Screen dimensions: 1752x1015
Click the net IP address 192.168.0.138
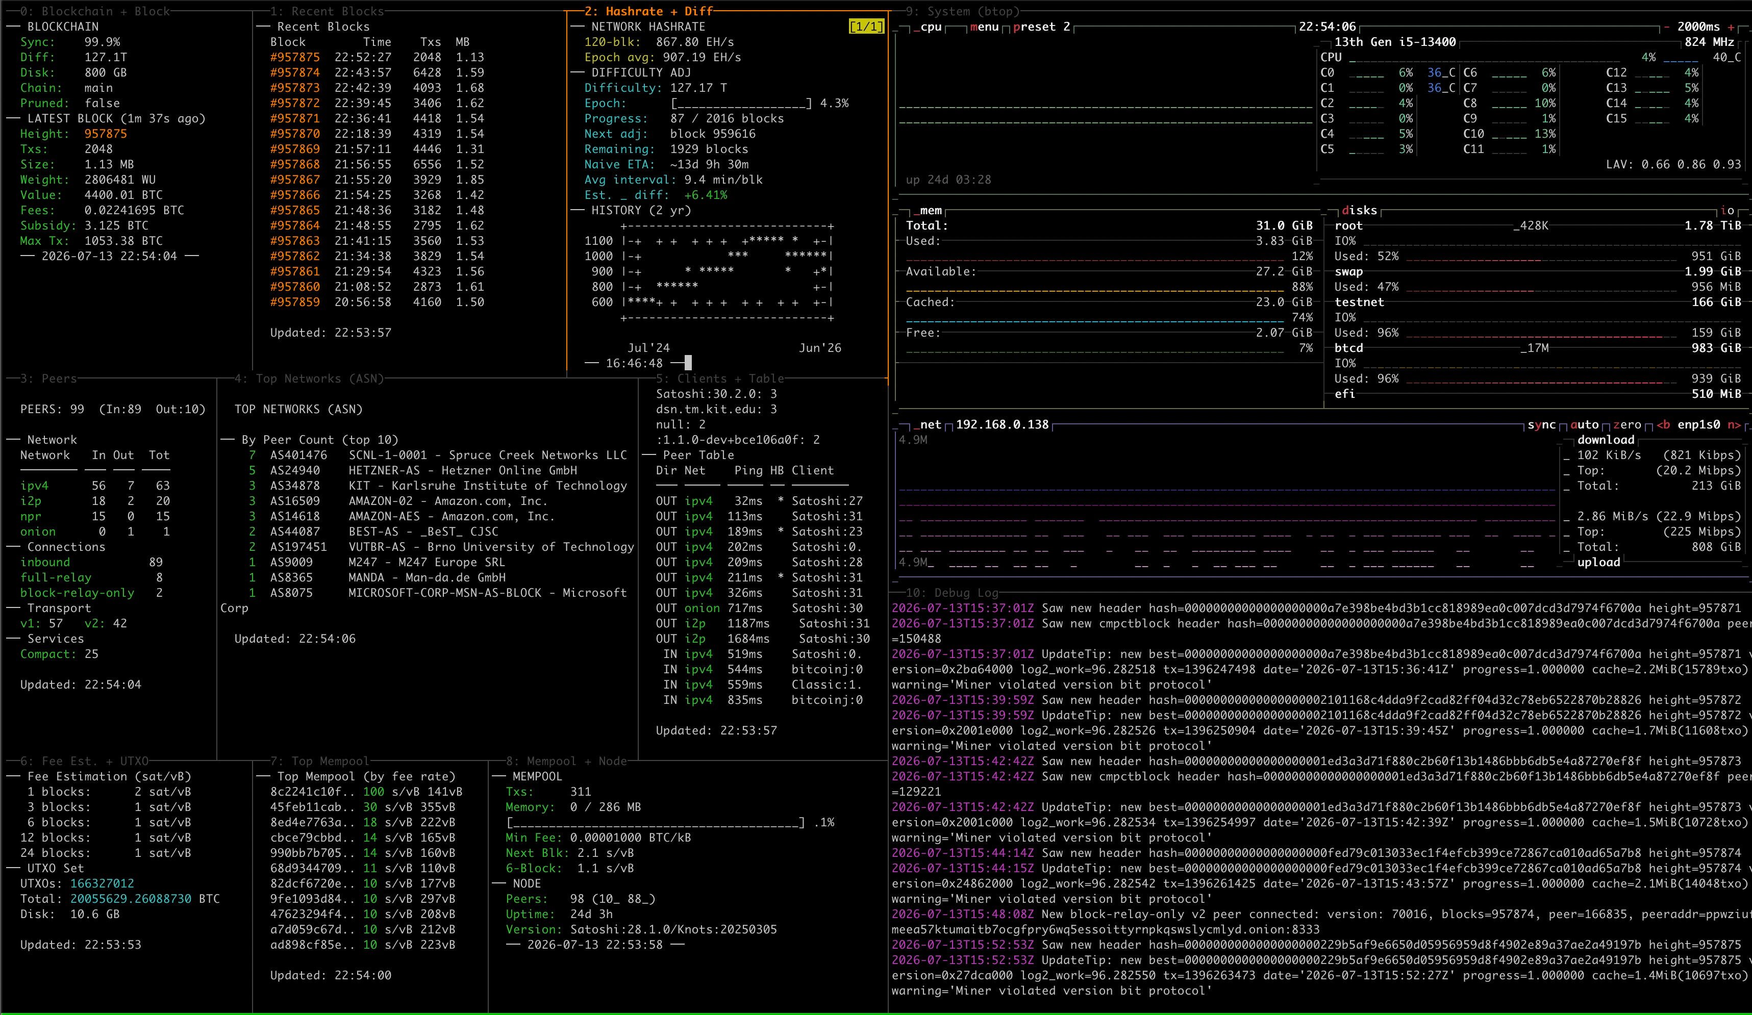point(1002,425)
